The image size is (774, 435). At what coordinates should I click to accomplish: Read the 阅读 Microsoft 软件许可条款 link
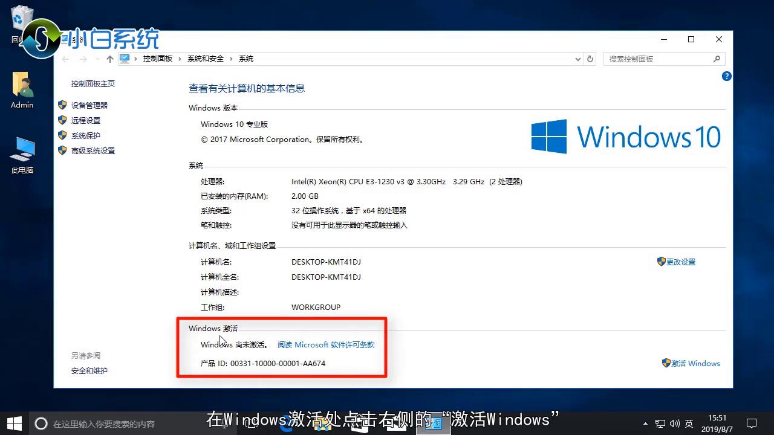[x=326, y=345]
